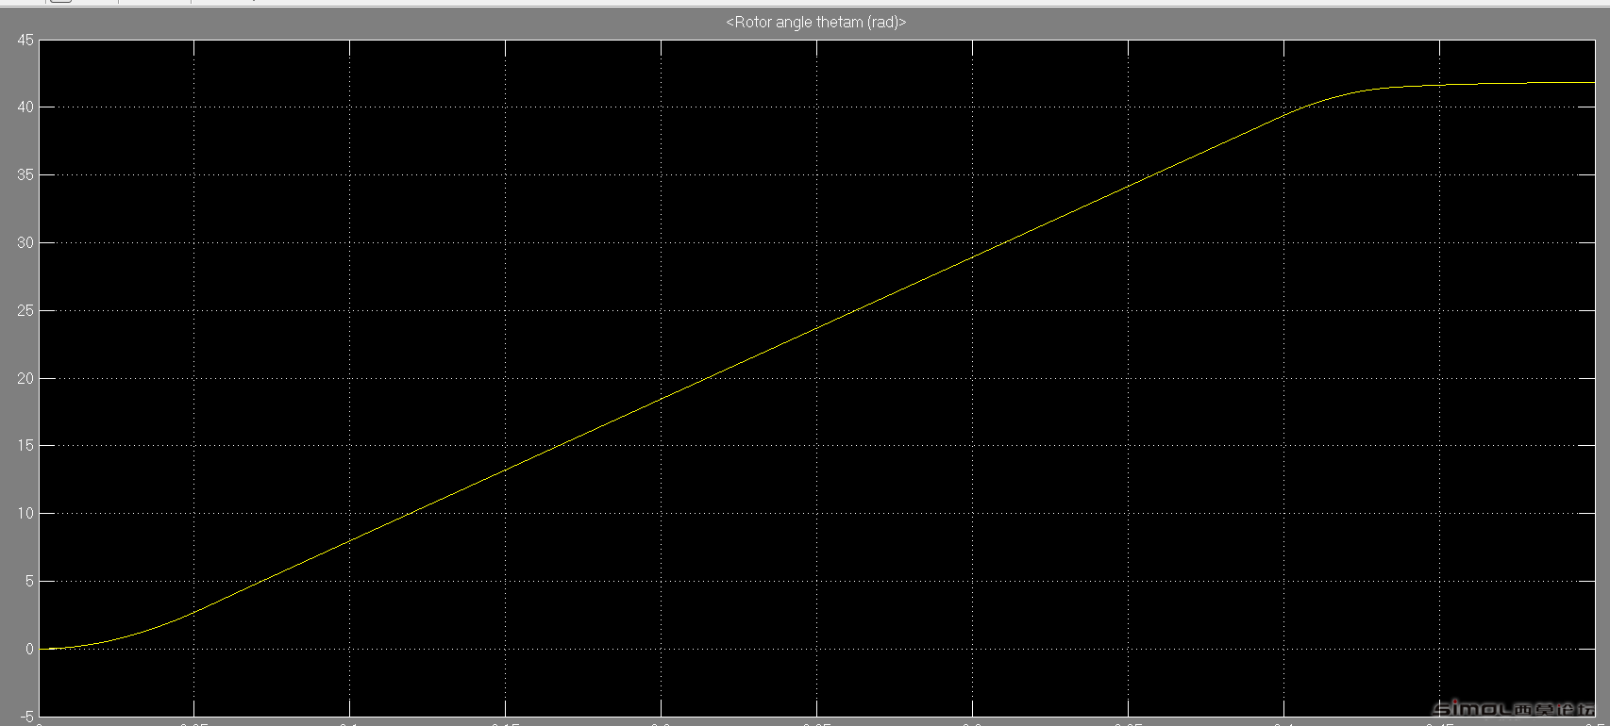Click the y-axis tick label 25
The width and height of the screenshot is (1610, 726).
coord(25,310)
